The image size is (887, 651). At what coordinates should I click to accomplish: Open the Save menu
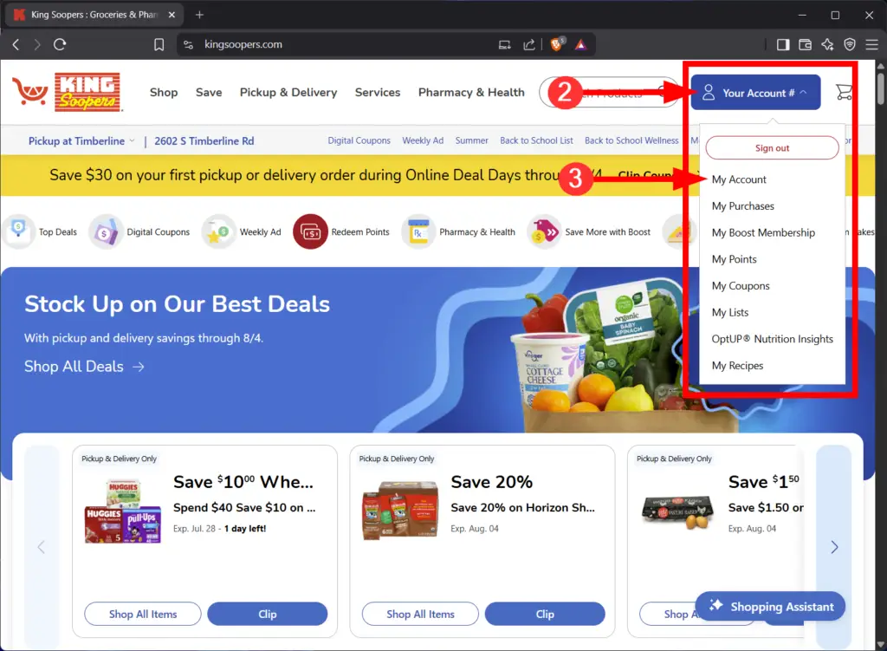[x=209, y=92]
